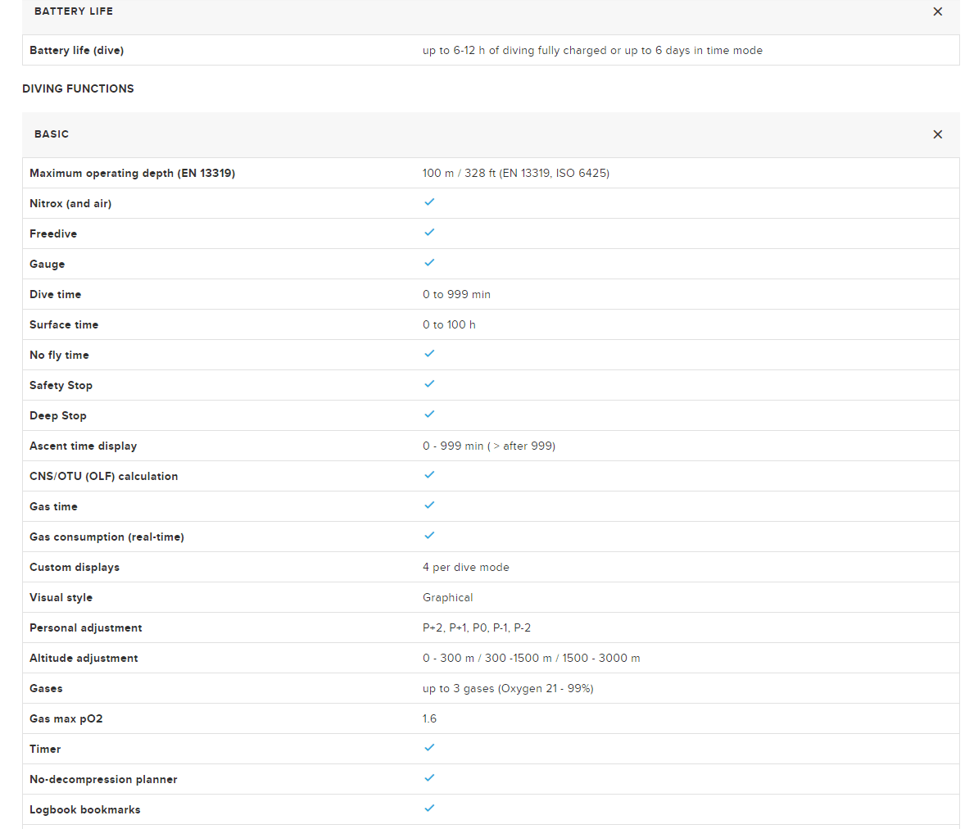Screen dimensions: 974x829
Task: Click the CNS/OTU calculation checkmark
Action: [x=429, y=475]
